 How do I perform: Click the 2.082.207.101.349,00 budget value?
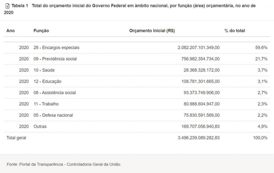tap(199, 48)
